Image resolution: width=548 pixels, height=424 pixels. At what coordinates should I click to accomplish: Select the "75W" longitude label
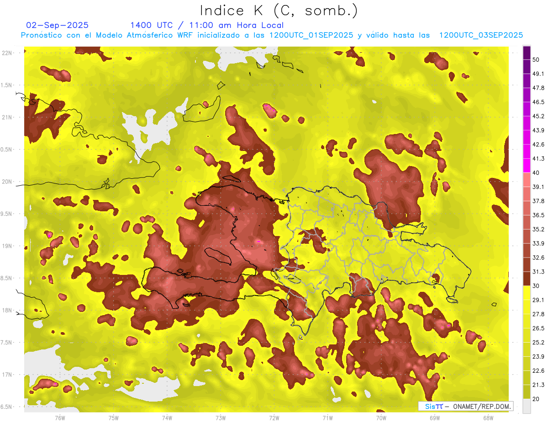113,418
